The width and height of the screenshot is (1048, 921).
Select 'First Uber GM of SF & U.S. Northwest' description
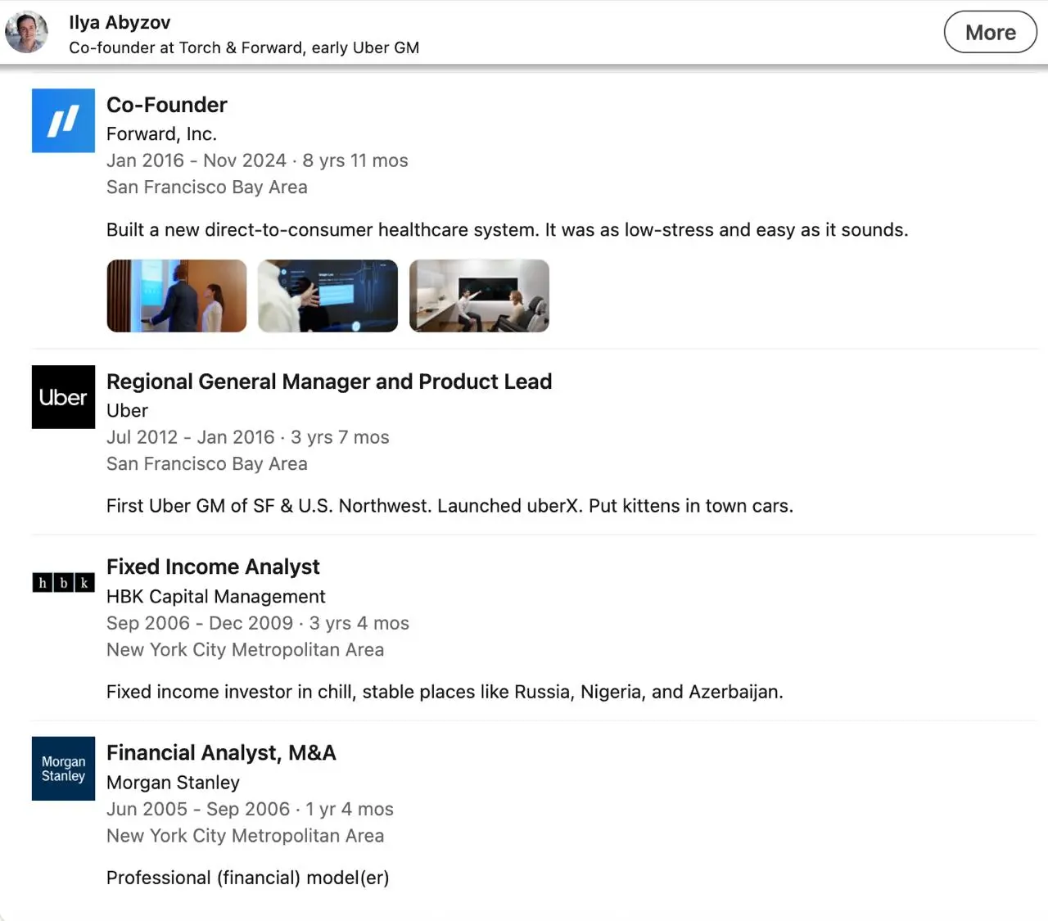(x=449, y=506)
